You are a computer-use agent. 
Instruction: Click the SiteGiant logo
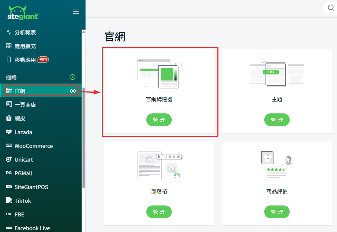[x=23, y=12]
